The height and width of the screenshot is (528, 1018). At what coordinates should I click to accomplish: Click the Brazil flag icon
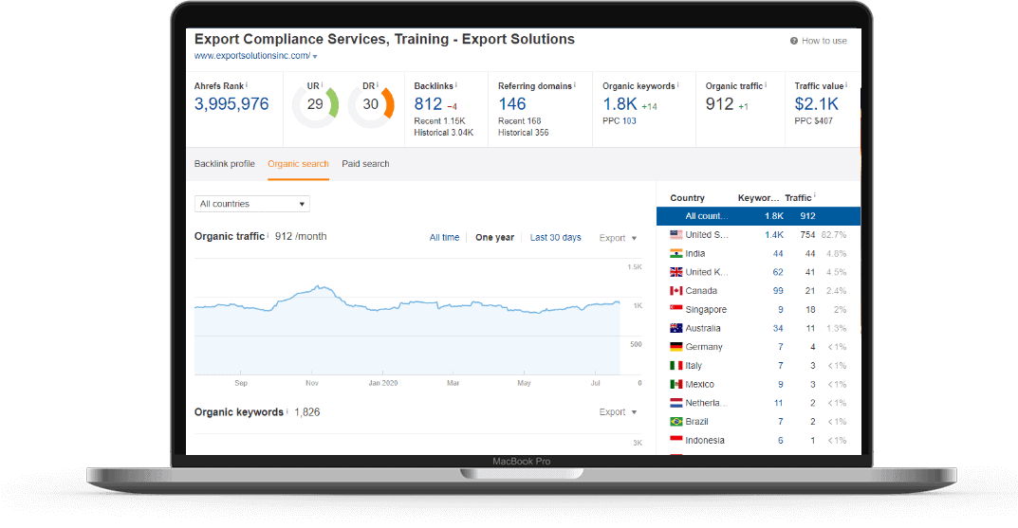click(x=676, y=422)
